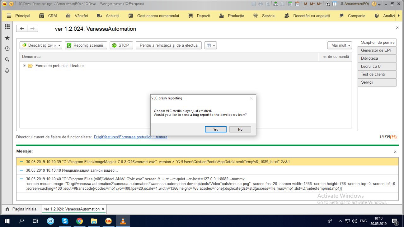Open the Mai mult dropdown
This screenshot has height=227, width=404.
pos(340,45)
